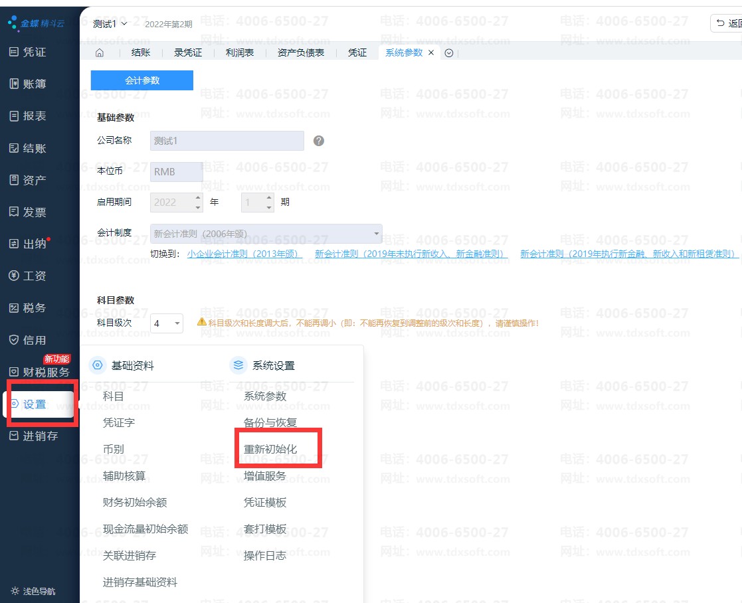Screen dimensions: 742x603
Task: Switch to the 资产负债表 tab
Action: pos(301,53)
